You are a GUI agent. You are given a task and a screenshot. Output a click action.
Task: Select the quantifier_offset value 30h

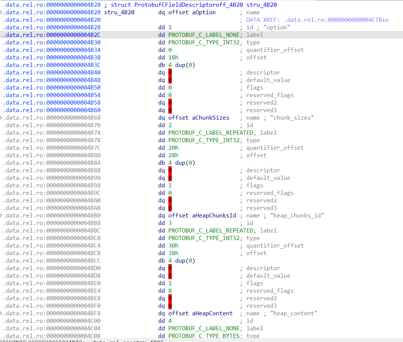173,246
